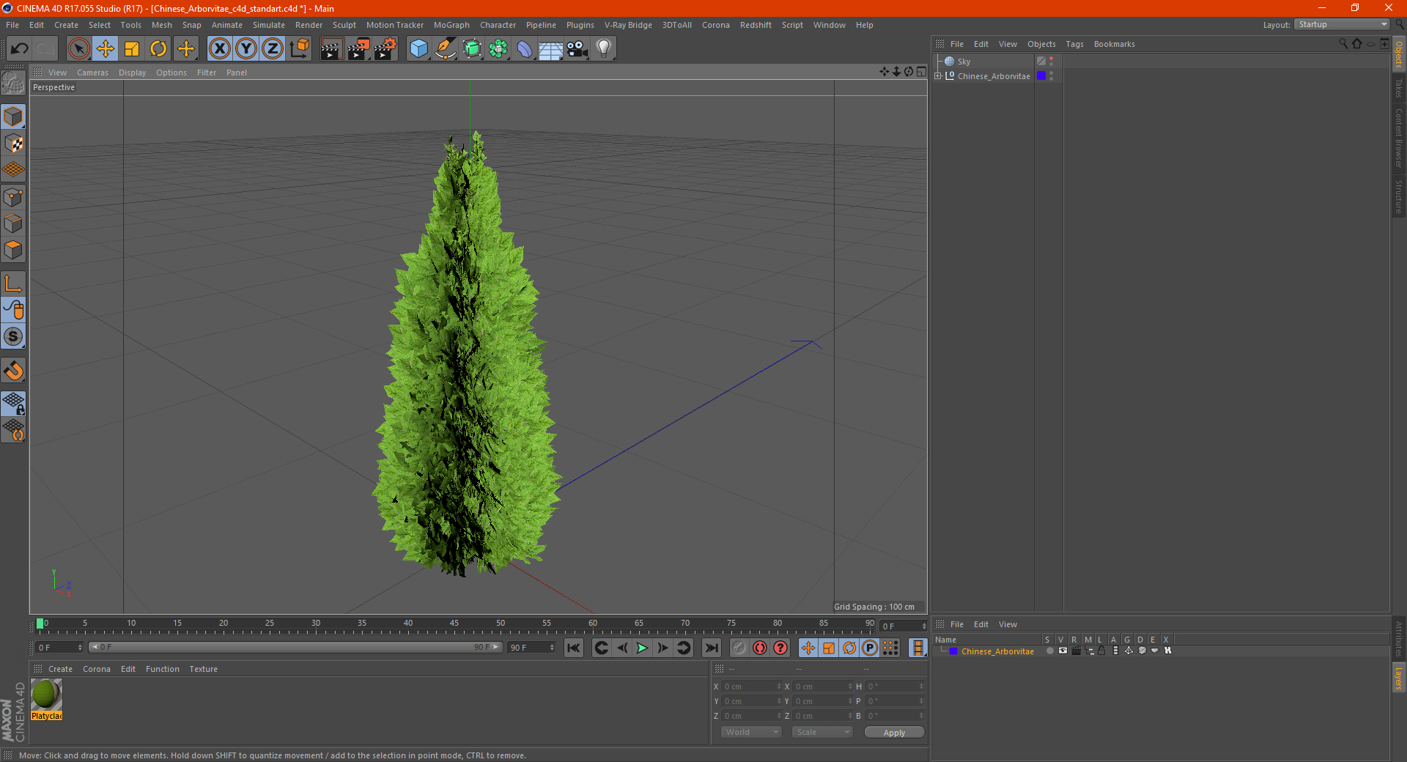
Task: Activate the Move tool in top toolbar
Action: pos(106,49)
